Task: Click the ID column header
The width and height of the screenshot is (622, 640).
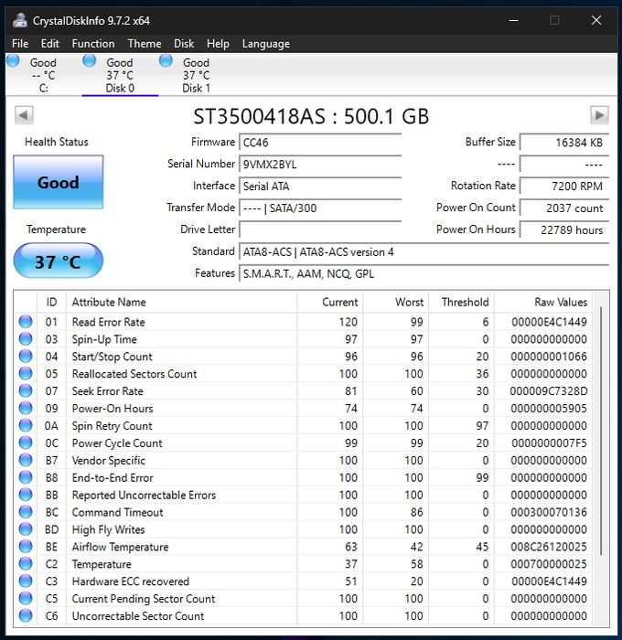Action: 51,302
